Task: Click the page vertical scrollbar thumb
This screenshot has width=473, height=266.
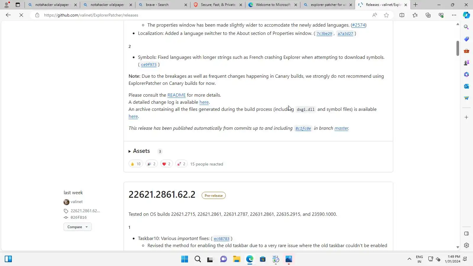Action: (458, 48)
